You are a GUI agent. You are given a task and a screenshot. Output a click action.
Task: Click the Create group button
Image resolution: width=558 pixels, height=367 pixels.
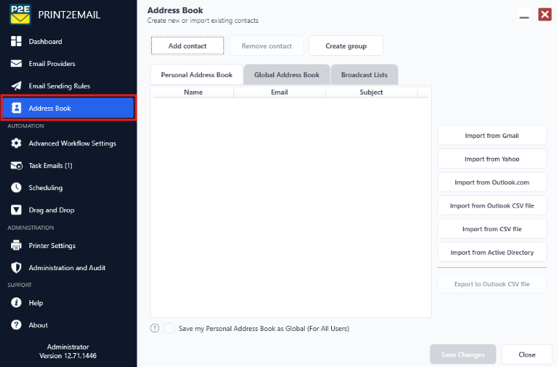346,46
